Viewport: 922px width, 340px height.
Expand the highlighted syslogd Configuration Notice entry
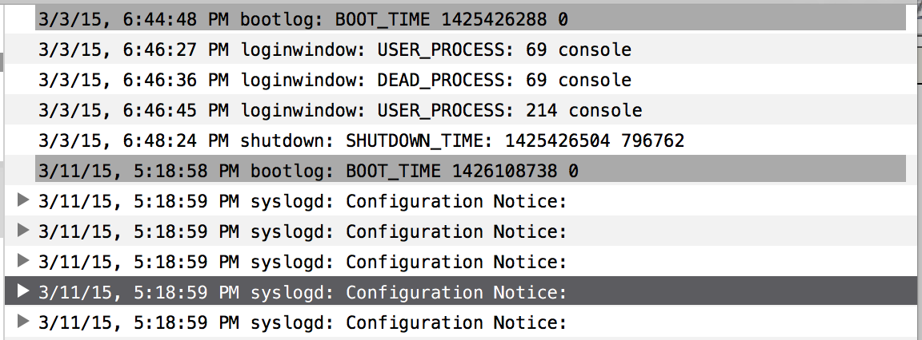pos(22,292)
